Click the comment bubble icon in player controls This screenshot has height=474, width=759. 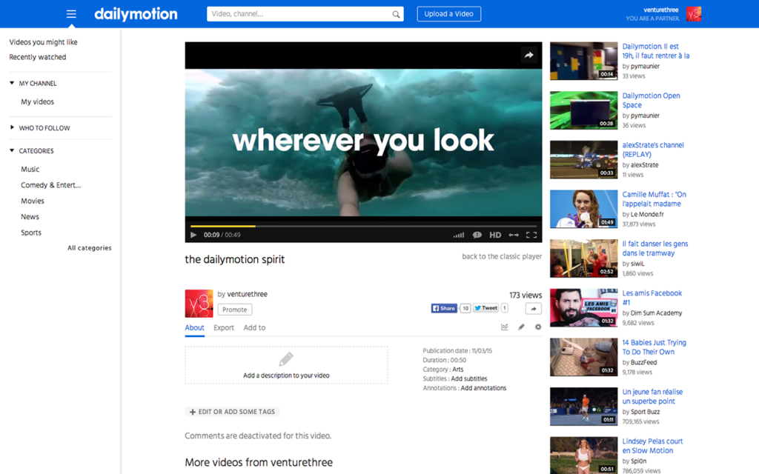pos(477,235)
